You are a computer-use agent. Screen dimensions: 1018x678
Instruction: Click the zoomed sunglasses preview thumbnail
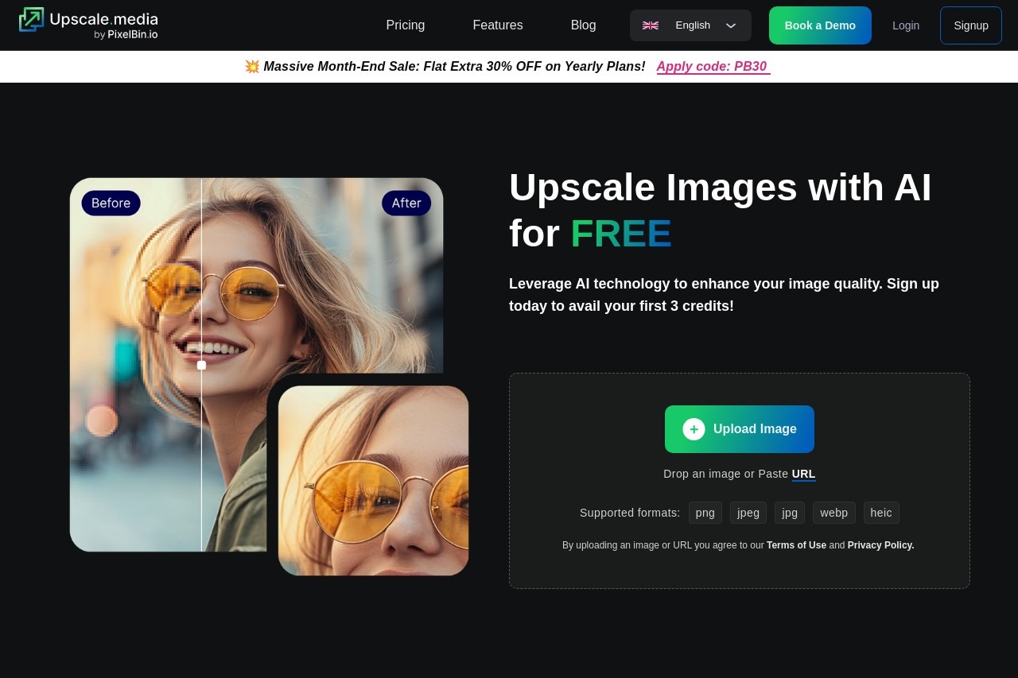(x=373, y=480)
